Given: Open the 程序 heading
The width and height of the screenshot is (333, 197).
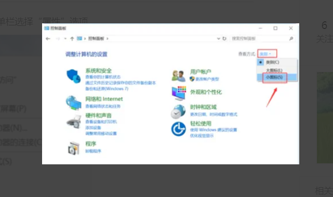Looking at the screenshot, I should coord(91,144).
